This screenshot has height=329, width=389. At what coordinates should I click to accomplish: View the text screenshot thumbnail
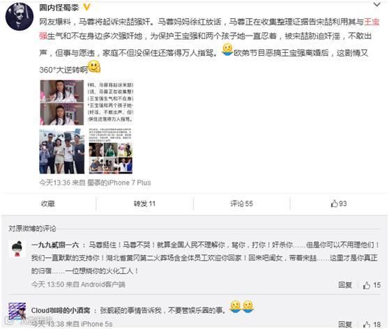110,102
